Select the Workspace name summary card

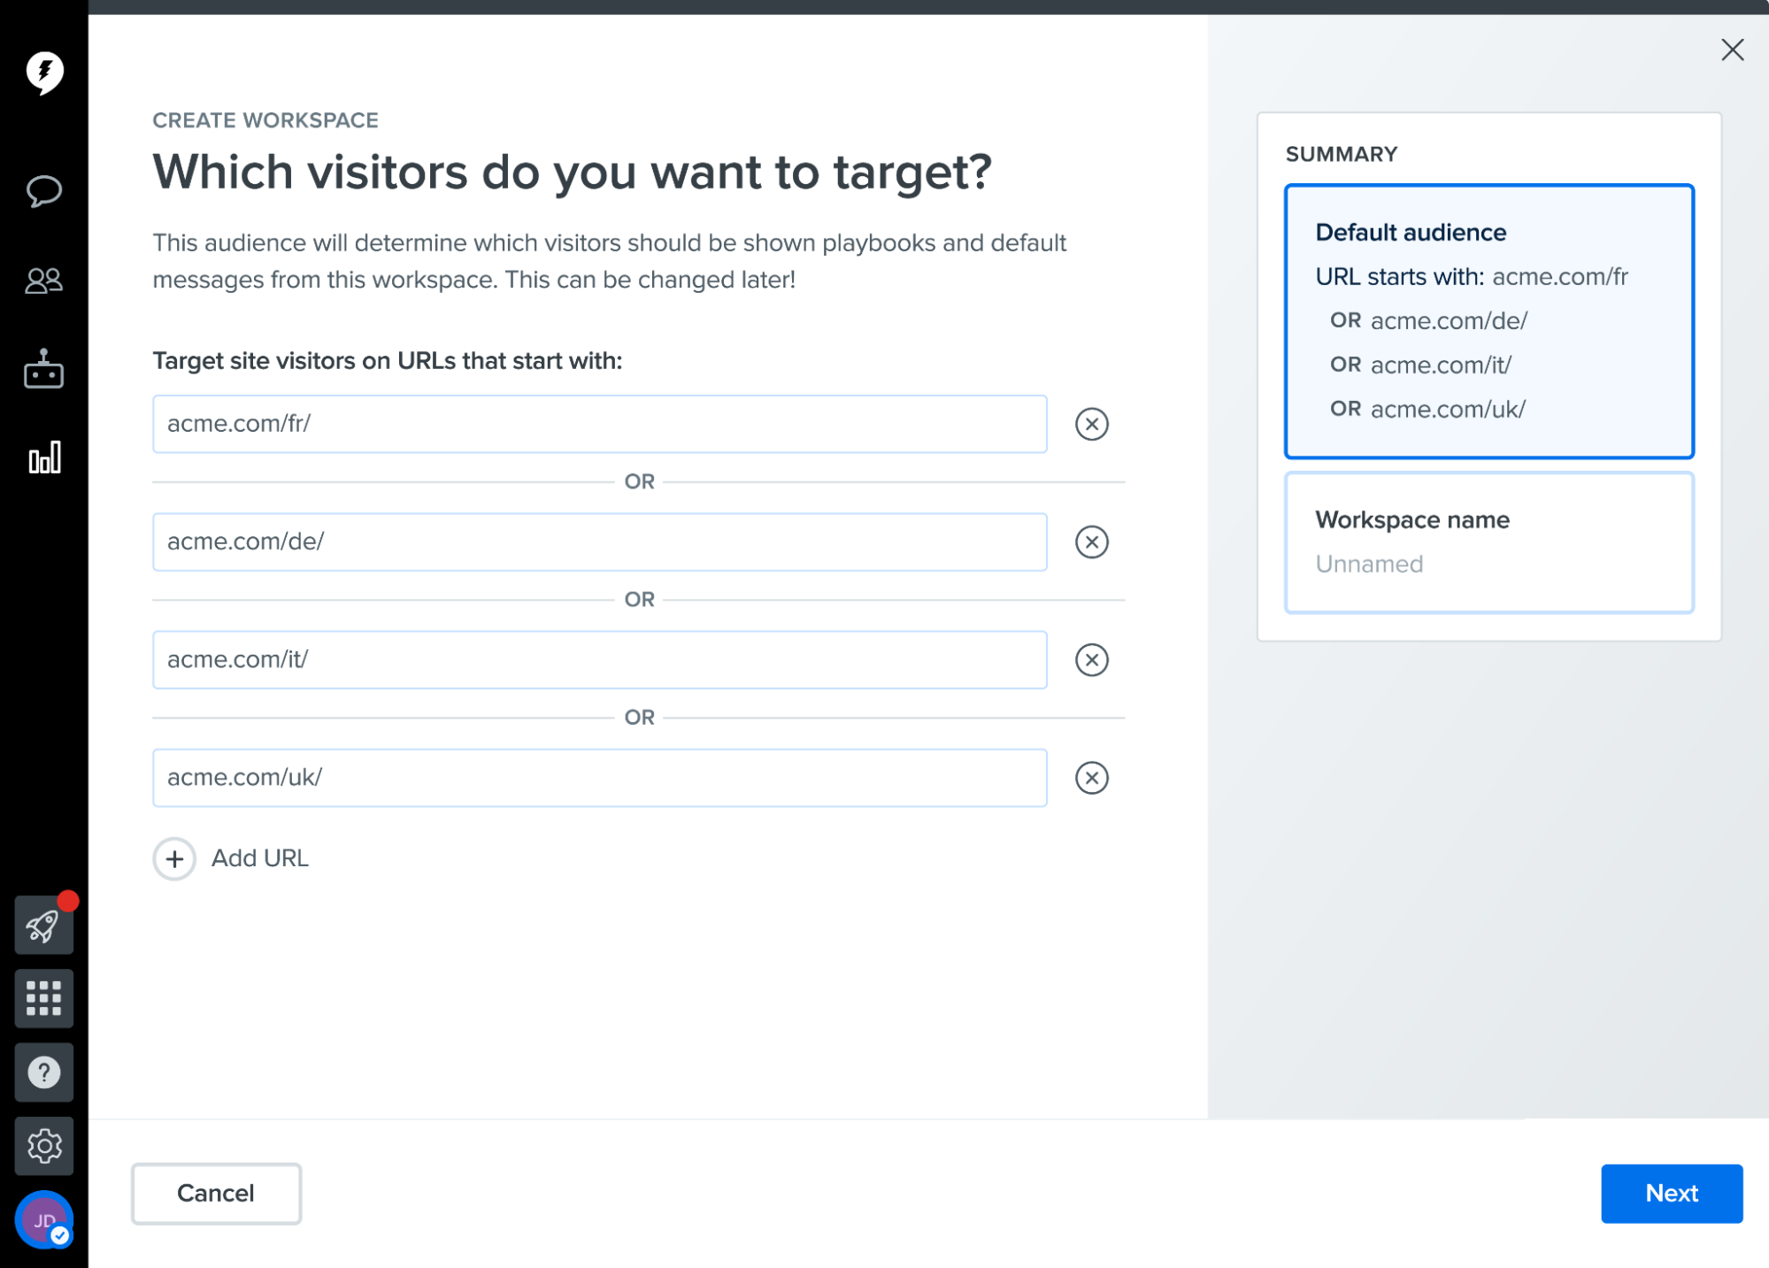pyautogui.click(x=1488, y=542)
